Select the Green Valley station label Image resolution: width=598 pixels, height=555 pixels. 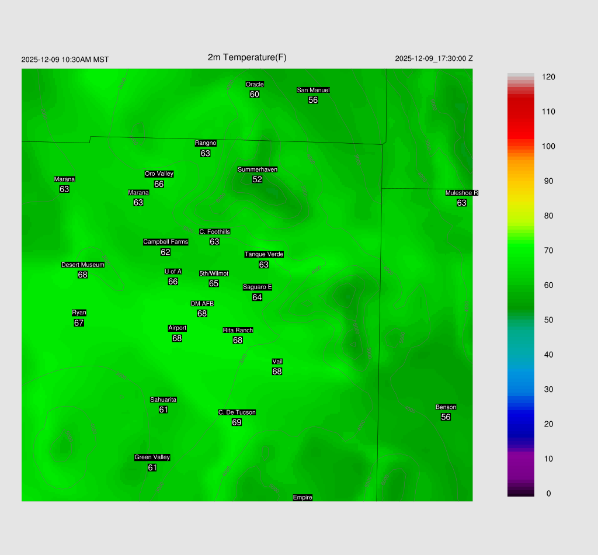(x=152, y=457)
